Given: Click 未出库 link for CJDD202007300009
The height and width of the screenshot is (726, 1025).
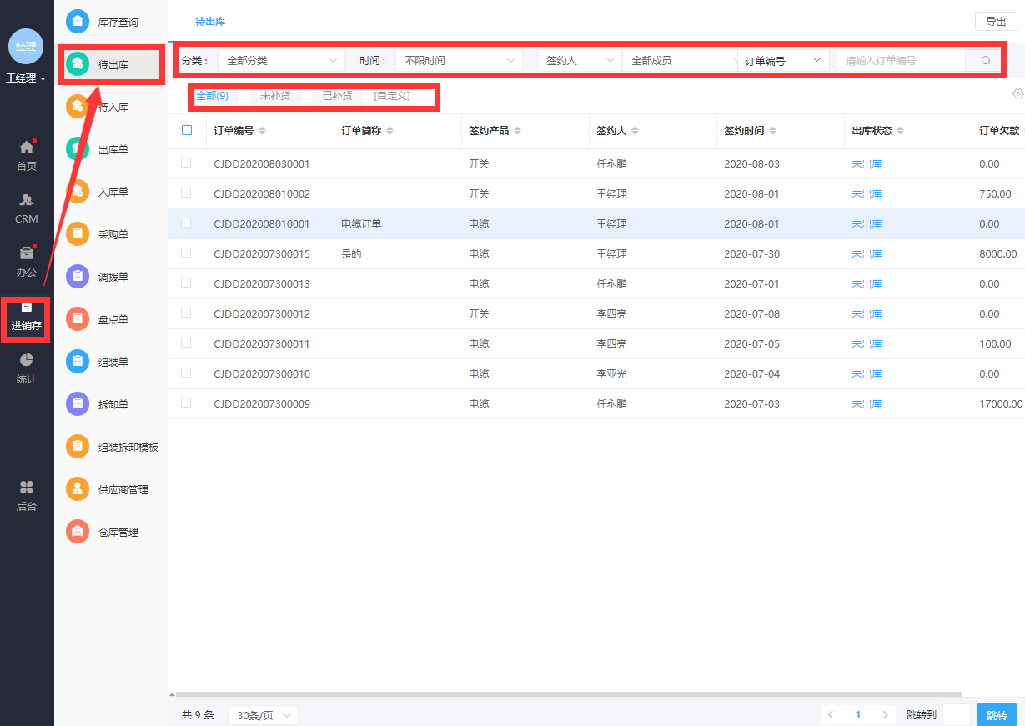Looking at the screenshot, I should point(867,404).
